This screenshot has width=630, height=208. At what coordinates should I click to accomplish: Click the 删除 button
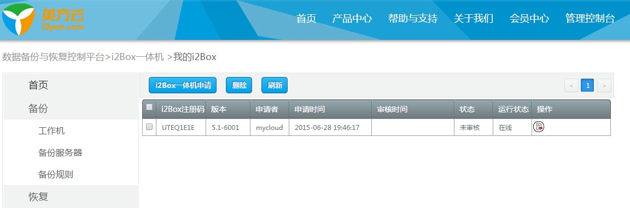tap(239, 85)
